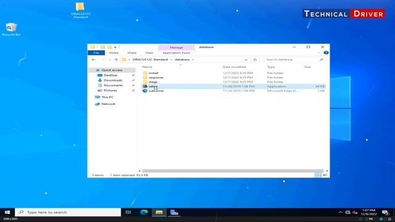Switch to Large icons view layout button
Image resolution: width=395 pixels, height=222 pixels.
click(325, 175)
